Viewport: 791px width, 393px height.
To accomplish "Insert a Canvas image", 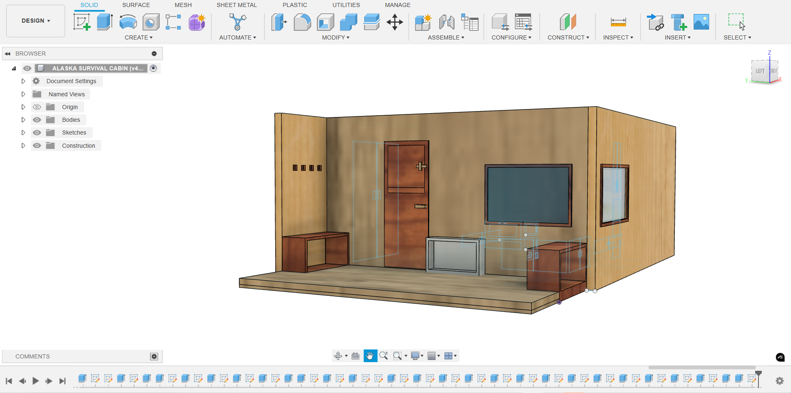I will pos(701,22).
